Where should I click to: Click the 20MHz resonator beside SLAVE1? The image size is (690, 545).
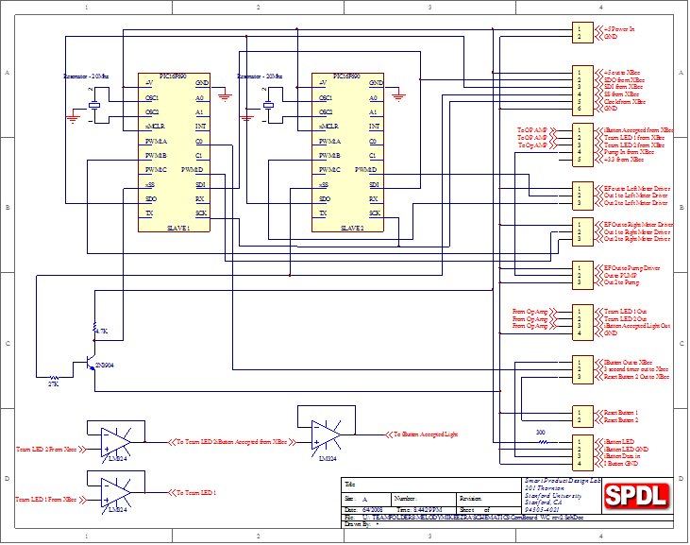point(94,104)
